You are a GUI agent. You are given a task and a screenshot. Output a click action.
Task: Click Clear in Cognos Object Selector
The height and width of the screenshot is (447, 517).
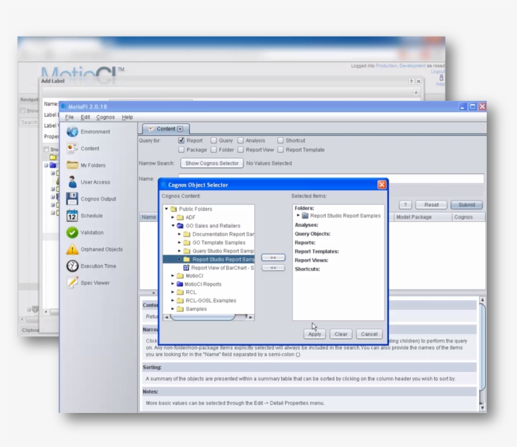(341, 334)
